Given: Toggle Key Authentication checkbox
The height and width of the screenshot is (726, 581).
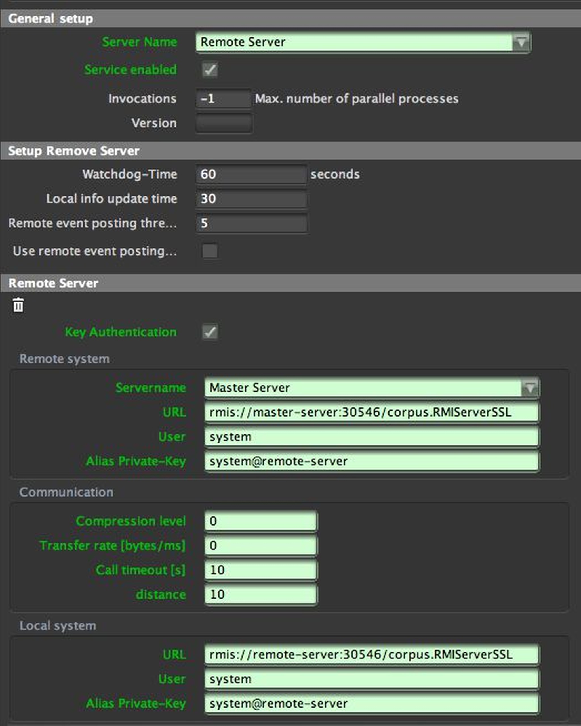Looking at the screenshot, I should (210, 332).
